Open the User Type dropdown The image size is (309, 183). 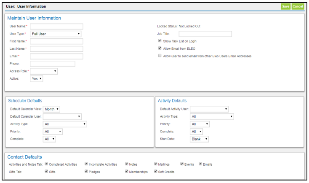(56, 34)
